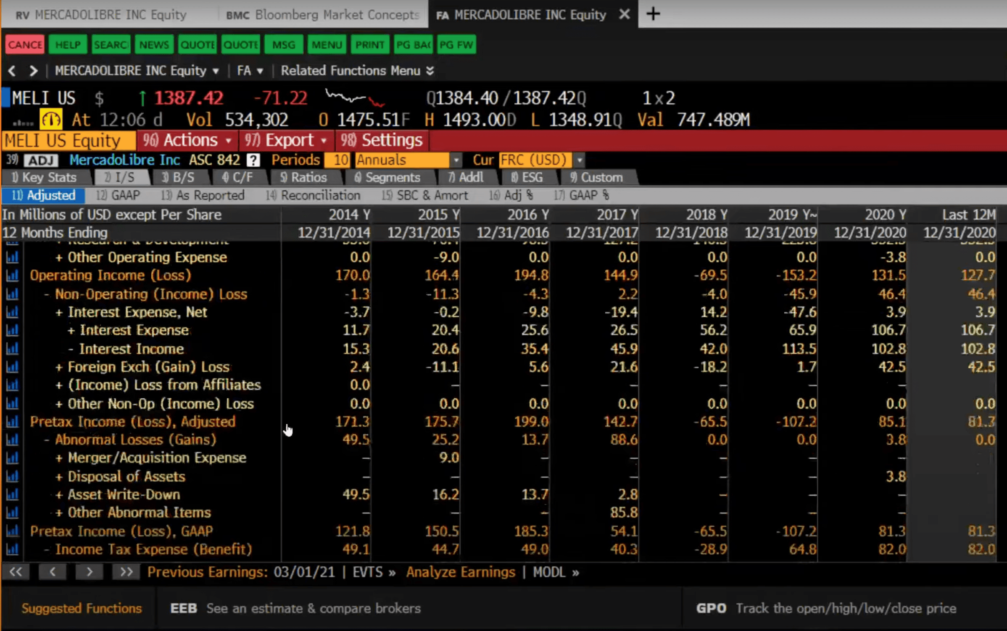
Task: Add a new tab with the plus icon
Action: 653,14
